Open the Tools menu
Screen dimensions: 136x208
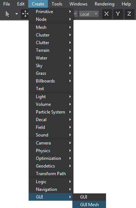[x=57, y=4]
